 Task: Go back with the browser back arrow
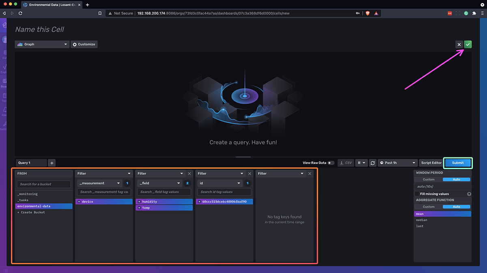(4, 13)
